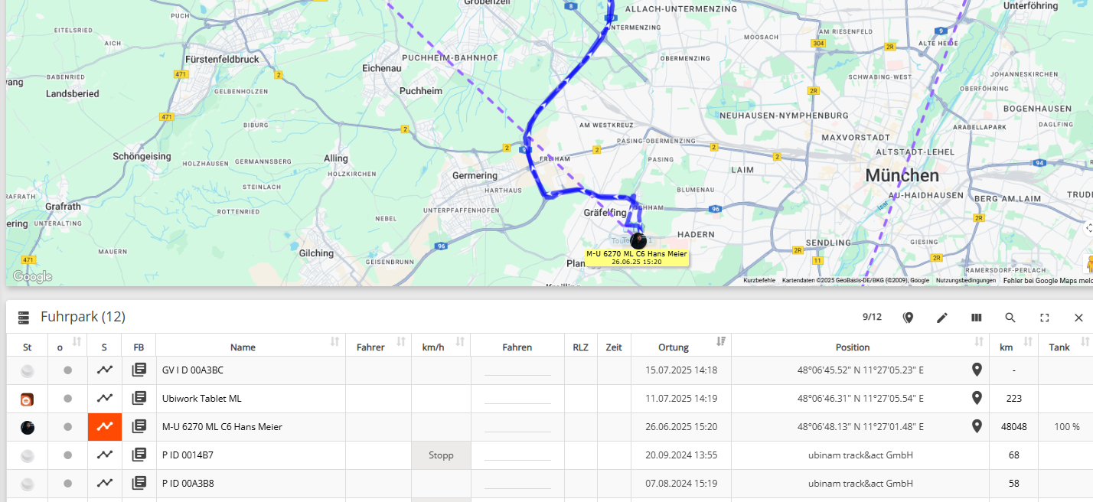Open search in the Fuhrpark panel
This screenshot has height=502, width=1093.
(1010, 318)
